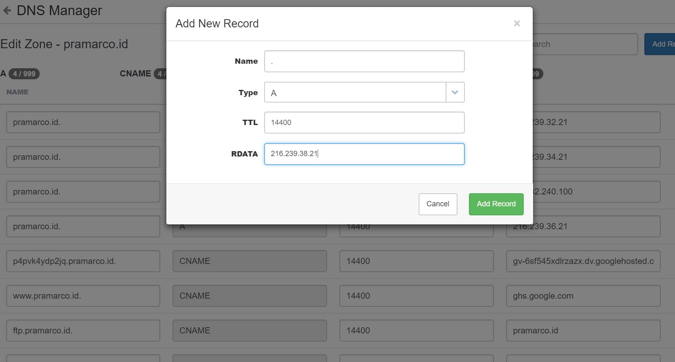Close the Add New Record dialog
The height and width of the screenshot is (362, 675).
click(x=517, y=24)
